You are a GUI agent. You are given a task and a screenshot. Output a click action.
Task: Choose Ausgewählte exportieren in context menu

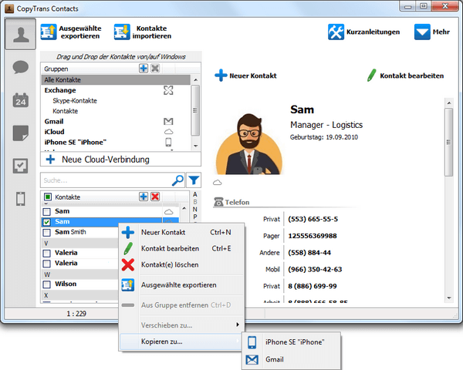click(x=181, y=285)
